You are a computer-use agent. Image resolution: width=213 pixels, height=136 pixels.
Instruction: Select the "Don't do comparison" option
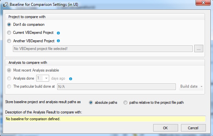point(9,24)
